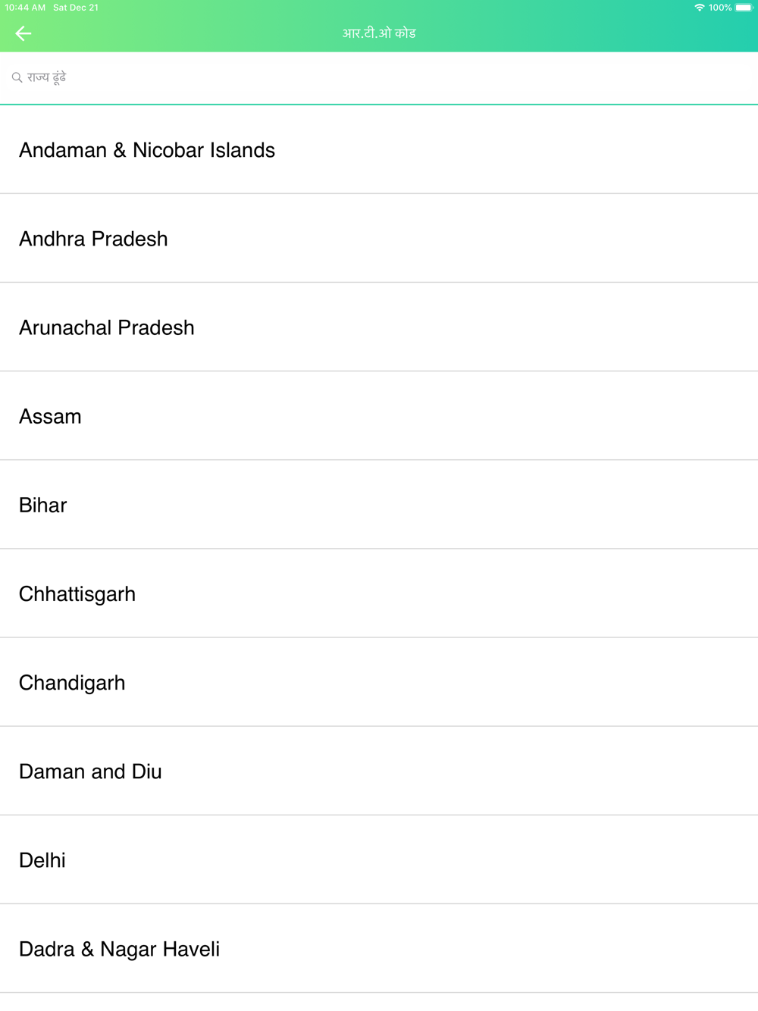The image size is (758, 1011).
Task: Tap the battery status icon
Action: click(744, 8)
